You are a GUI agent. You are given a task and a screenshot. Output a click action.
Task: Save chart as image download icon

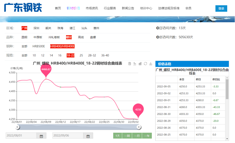coord(151,64)
